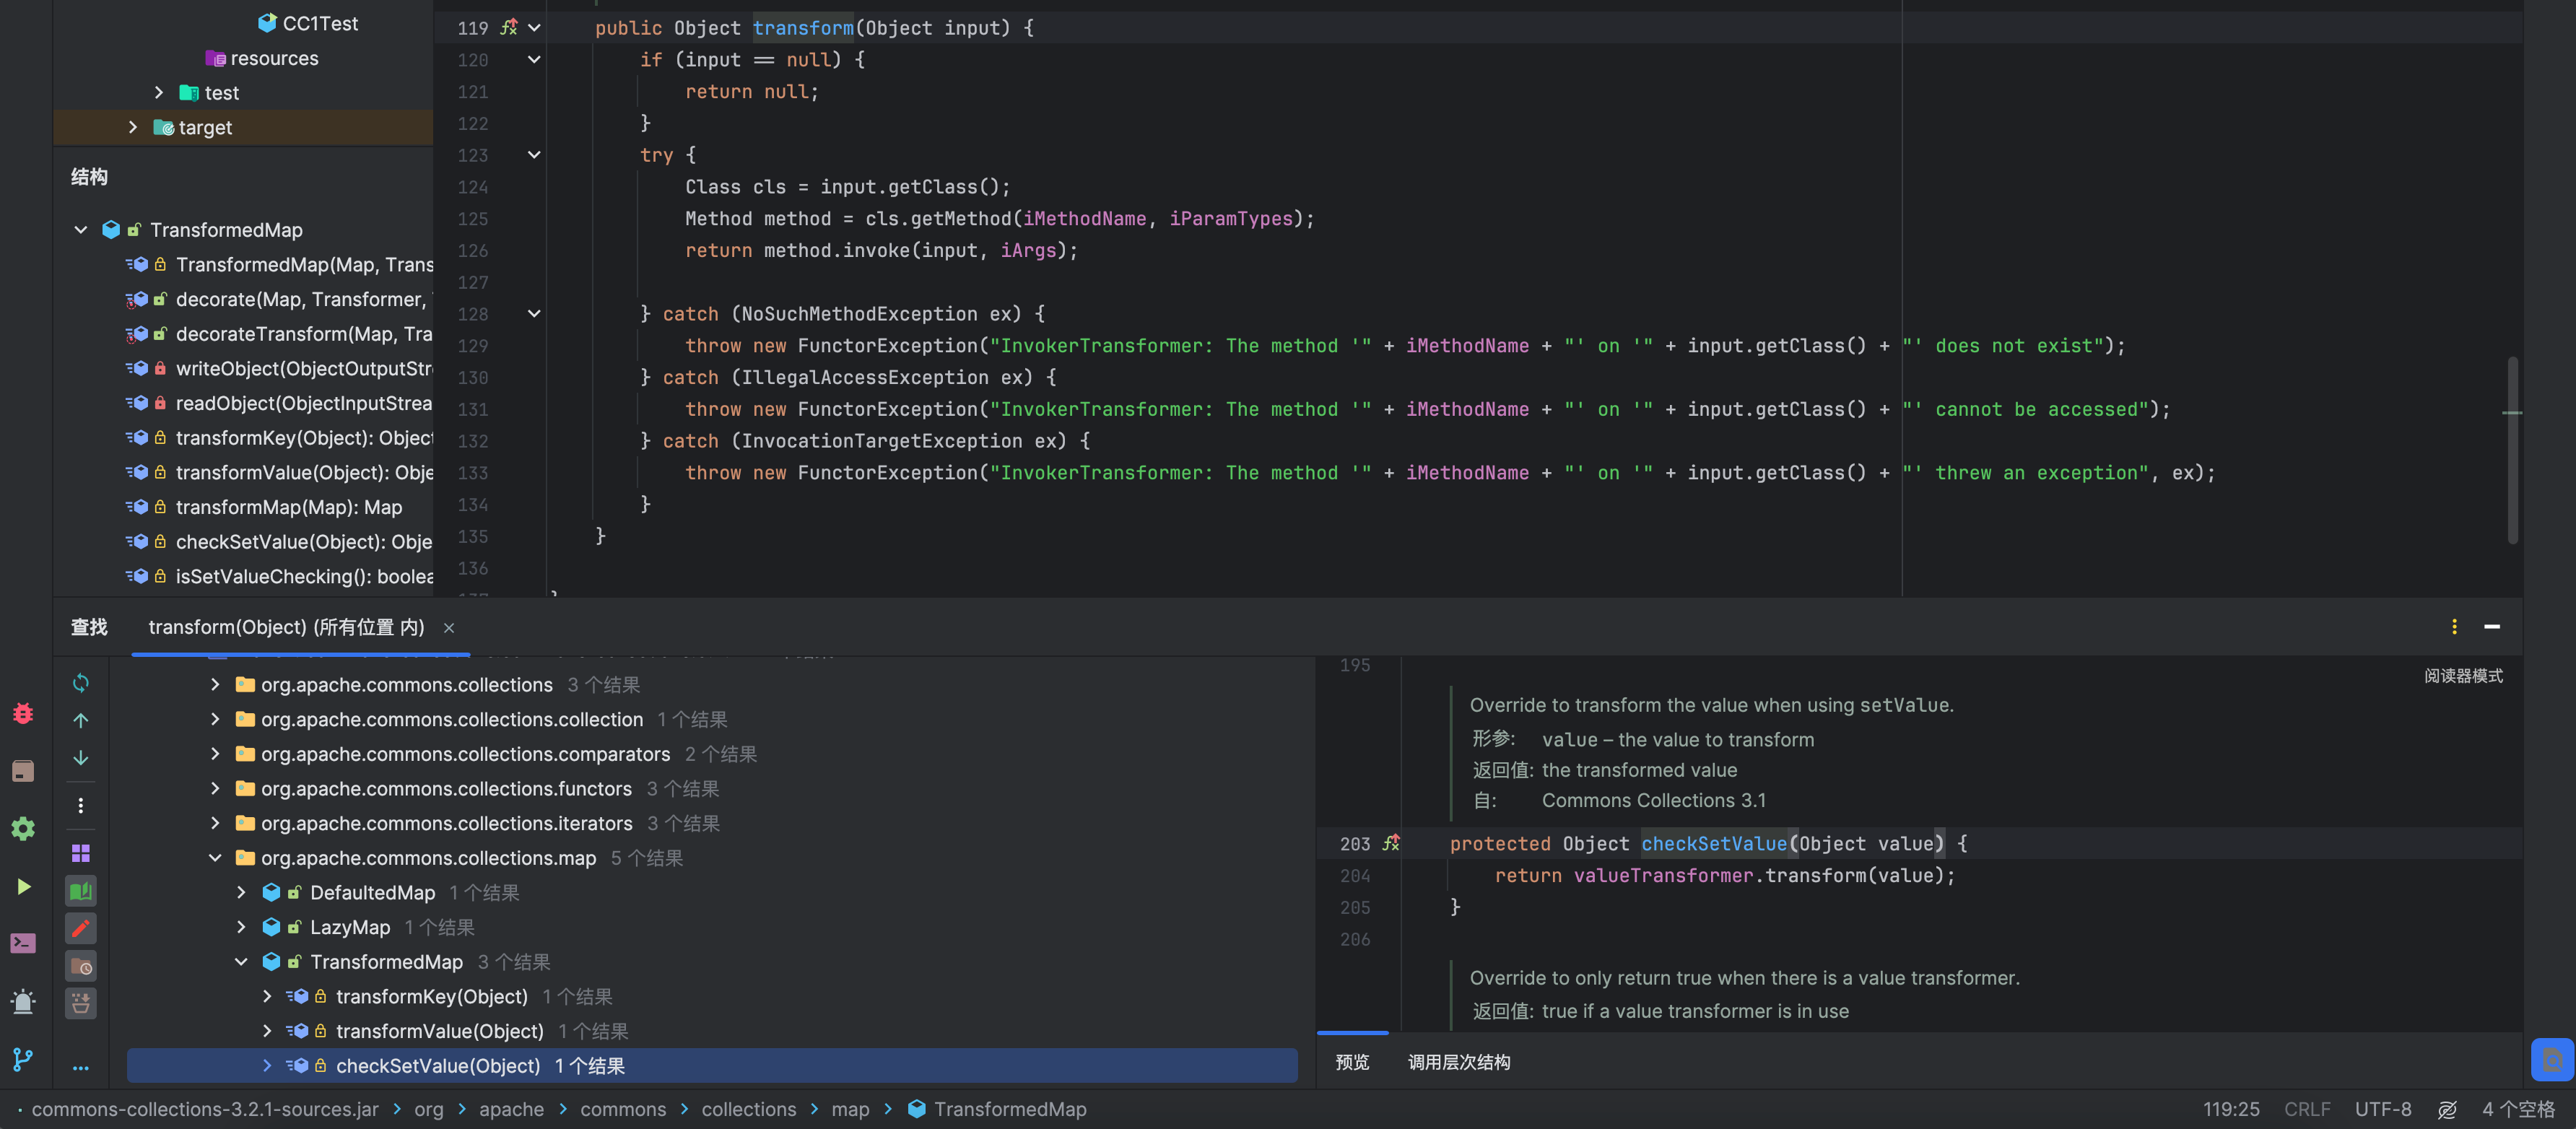Click breadcrumb map

tap(850, 1110)
